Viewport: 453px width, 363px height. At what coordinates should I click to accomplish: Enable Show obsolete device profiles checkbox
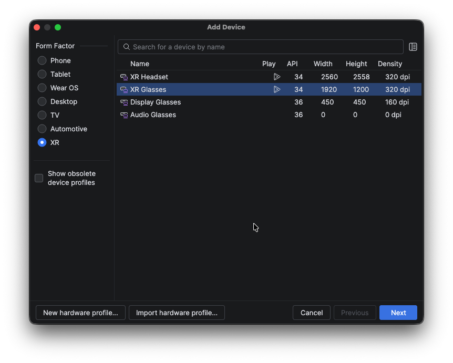click(x=39, y=178)
